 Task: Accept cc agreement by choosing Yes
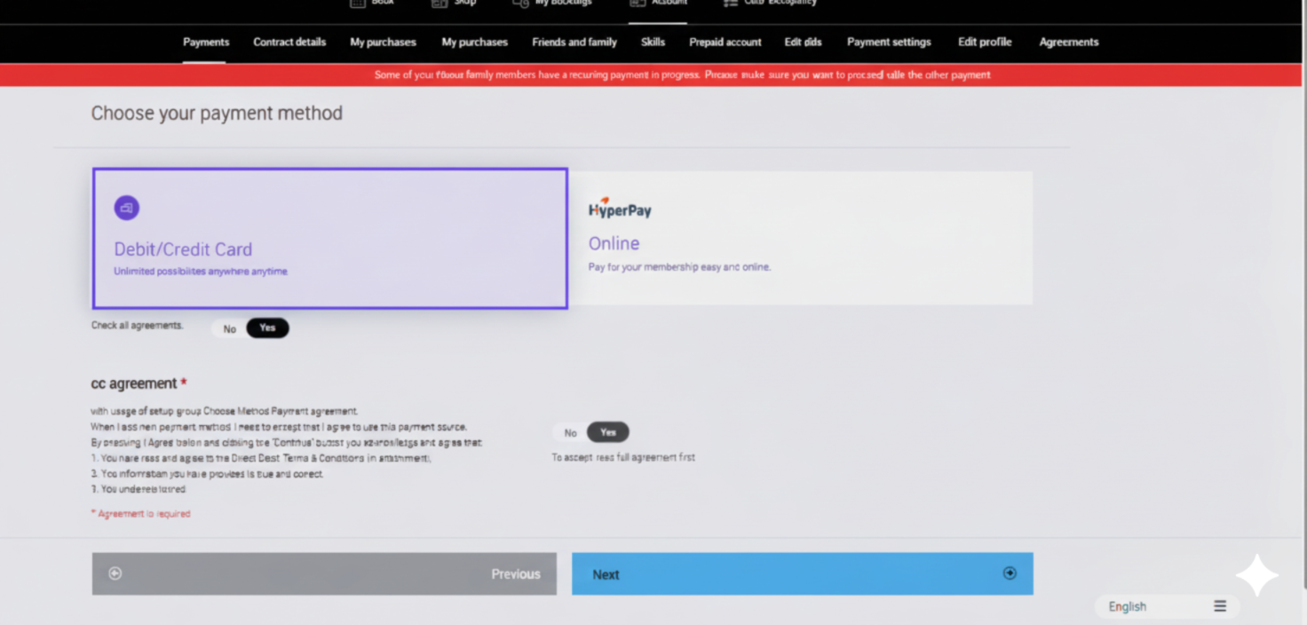coord(608,432)
